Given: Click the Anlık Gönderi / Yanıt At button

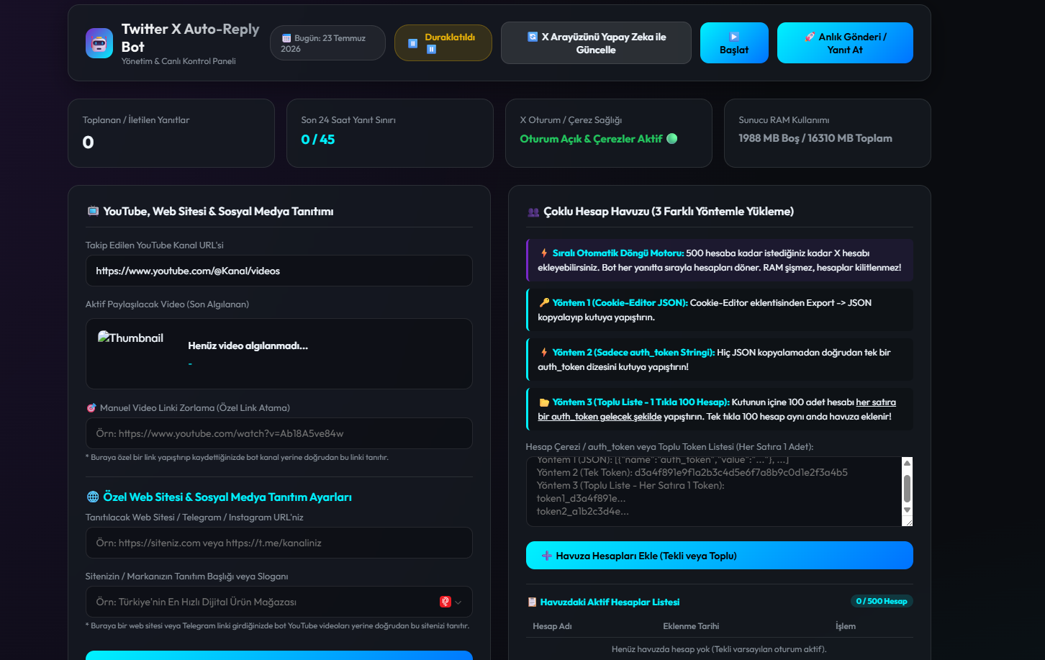Looking at the screenshot, I should 845,43.
